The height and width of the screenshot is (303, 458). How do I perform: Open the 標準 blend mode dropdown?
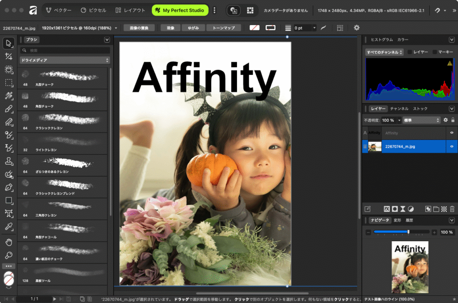pyautogui.click(x=422, y=120)
